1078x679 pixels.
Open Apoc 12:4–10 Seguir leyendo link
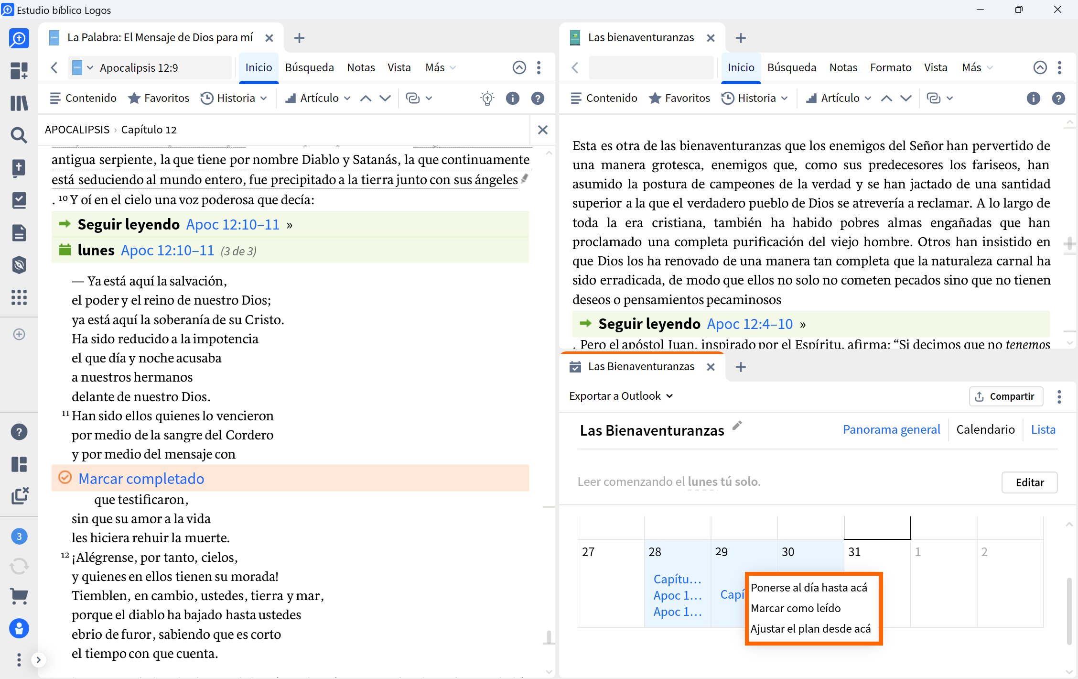[x=750, y=324]
